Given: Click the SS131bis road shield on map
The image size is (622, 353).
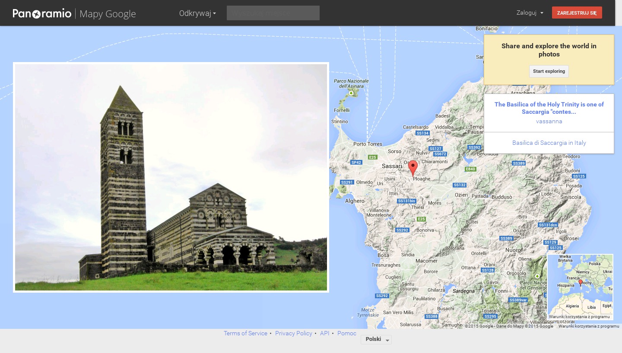Looking at the screenshot, I should (x=406, y=201).
